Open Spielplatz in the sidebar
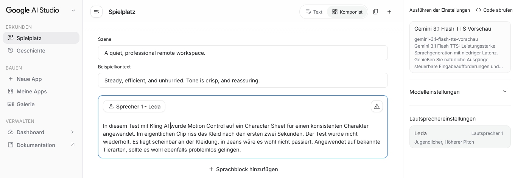515x178 pixels. pyautogui.click(x=41, y=38)
